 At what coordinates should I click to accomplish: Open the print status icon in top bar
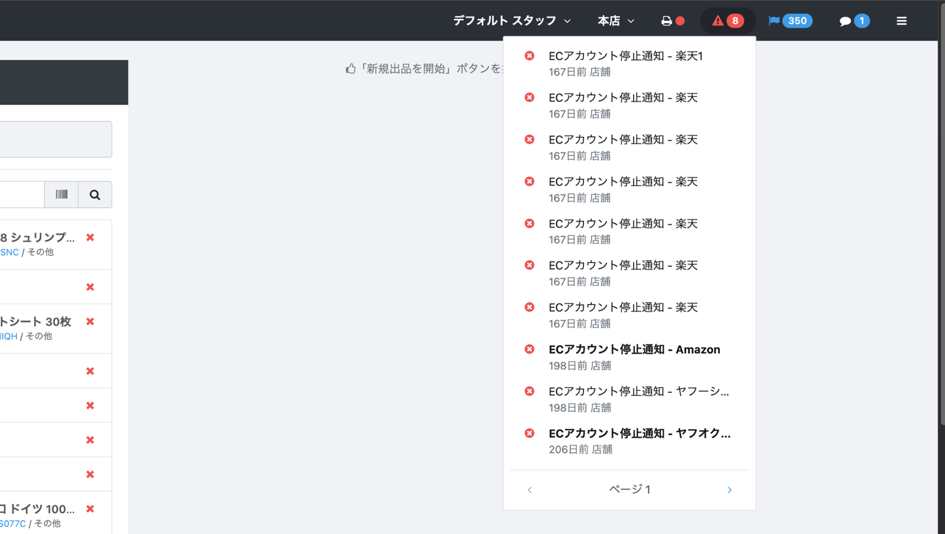[x=668, y=20]
